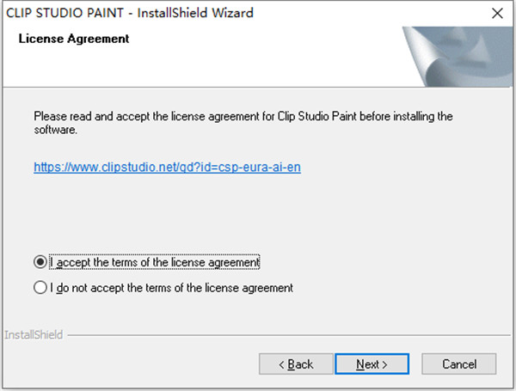This screenshot has height=391, width=516.
Task: Close the InstallShield Wizard window
Action: (x=496, y=14)
